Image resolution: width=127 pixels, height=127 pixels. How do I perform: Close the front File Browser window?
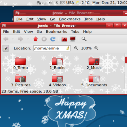124,25
